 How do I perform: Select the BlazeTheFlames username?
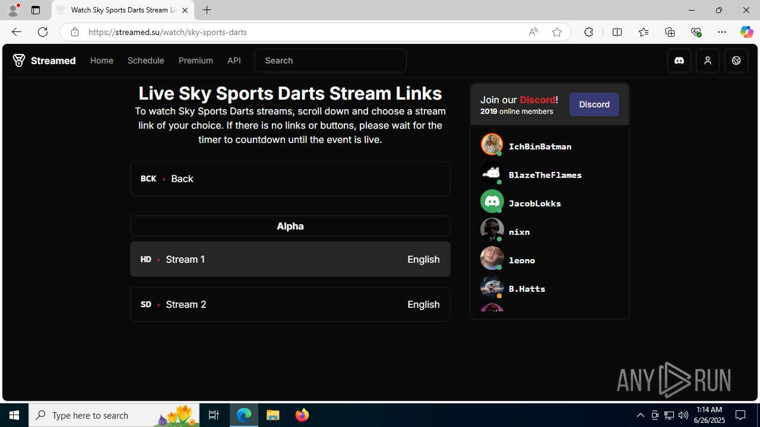pos(545,175)
